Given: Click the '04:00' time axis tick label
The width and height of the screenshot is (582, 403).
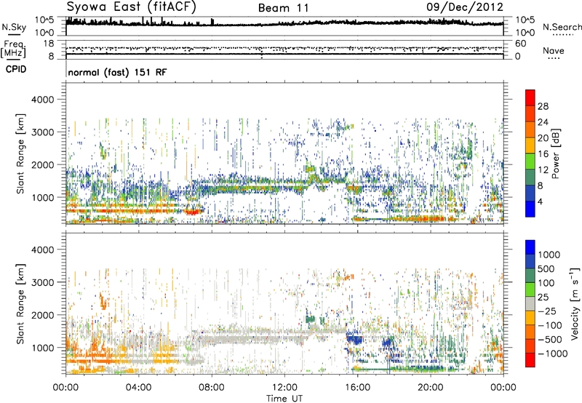Looking at the screenshot, I should click(x=138, y=388).
